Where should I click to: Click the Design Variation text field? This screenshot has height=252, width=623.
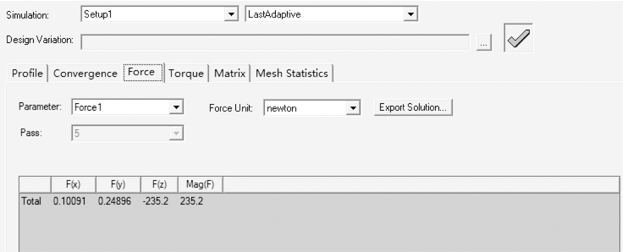click(x=275, y=43)
